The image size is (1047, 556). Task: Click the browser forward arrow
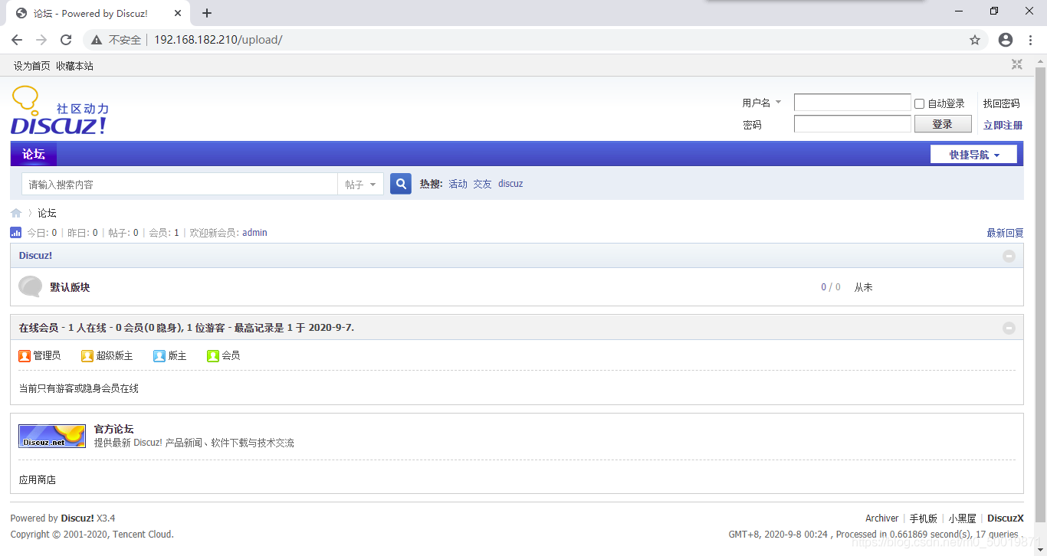pos(41,40)
